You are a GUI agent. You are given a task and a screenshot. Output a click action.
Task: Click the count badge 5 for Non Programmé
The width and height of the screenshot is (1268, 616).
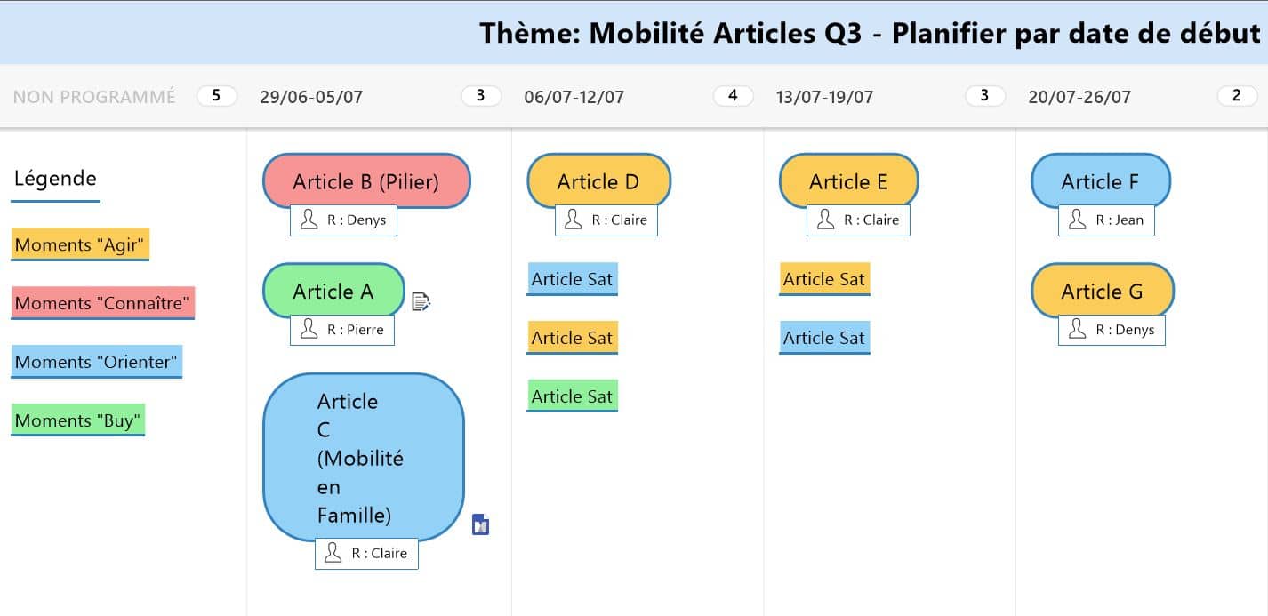click(217, 96)
